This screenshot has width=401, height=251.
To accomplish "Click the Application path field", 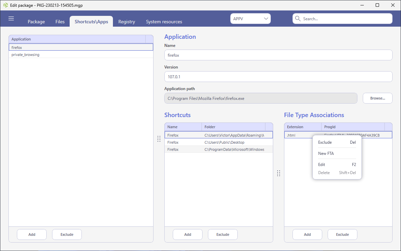I will (261, 98).
